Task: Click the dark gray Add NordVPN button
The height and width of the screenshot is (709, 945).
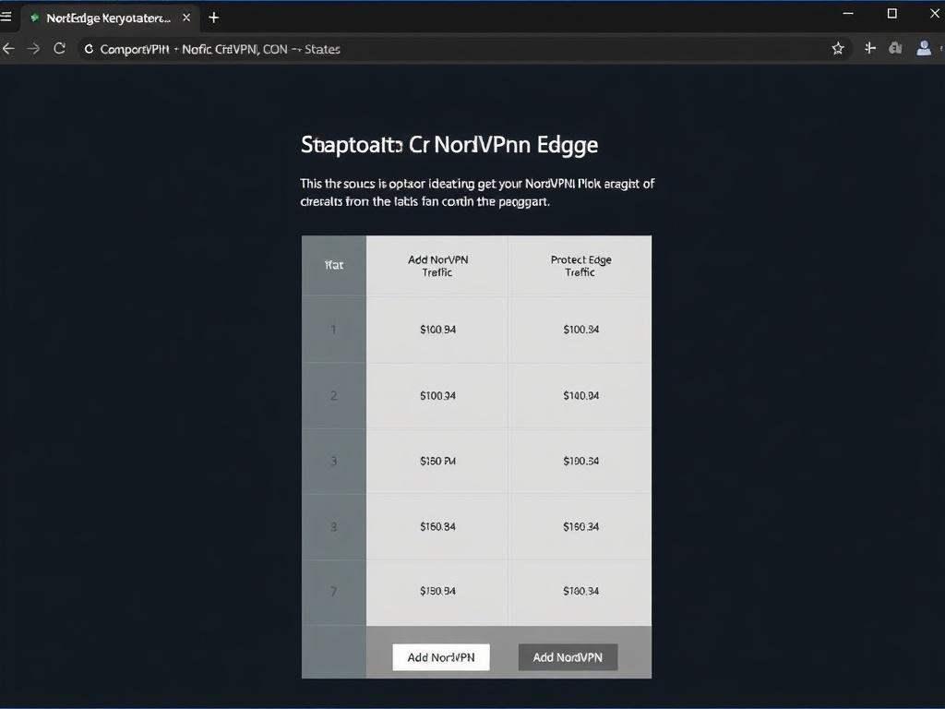Action: coord(568,657)
